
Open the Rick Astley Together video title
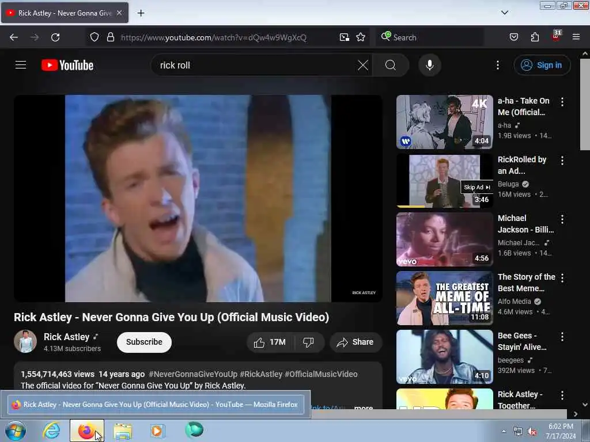click(x=520, y=400)
